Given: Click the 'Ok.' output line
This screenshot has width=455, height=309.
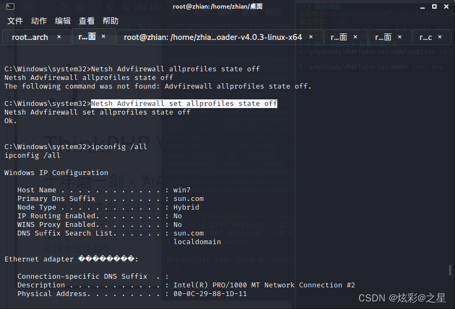Looking at the screenshot, I should click(x=10, y=121).
